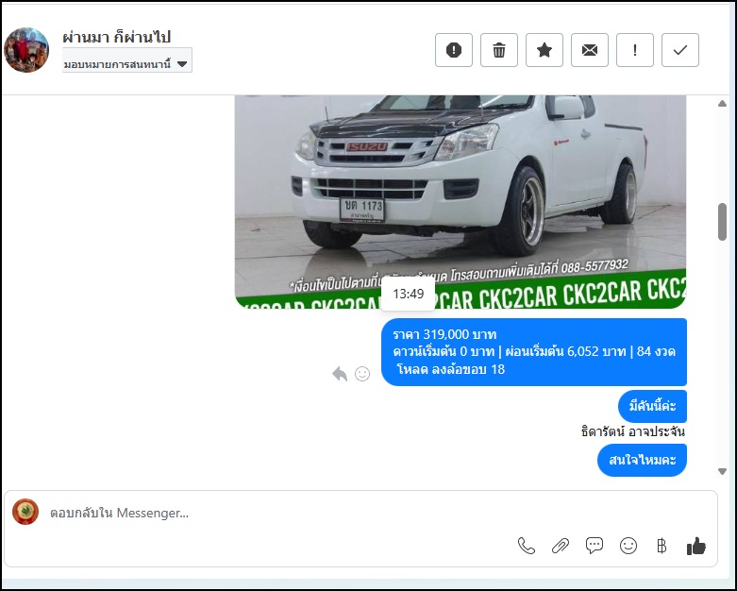Click the 13:49 timestamp tooltip
The image size is (737, 591).
pos(408,294)
